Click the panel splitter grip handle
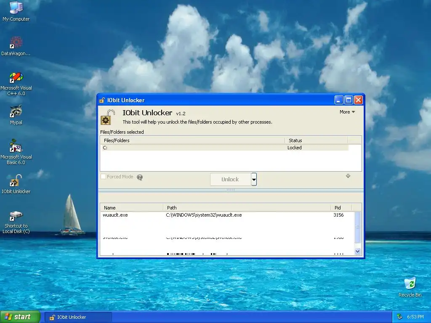Viewport: 431px width, 323px height. point(231,190)
